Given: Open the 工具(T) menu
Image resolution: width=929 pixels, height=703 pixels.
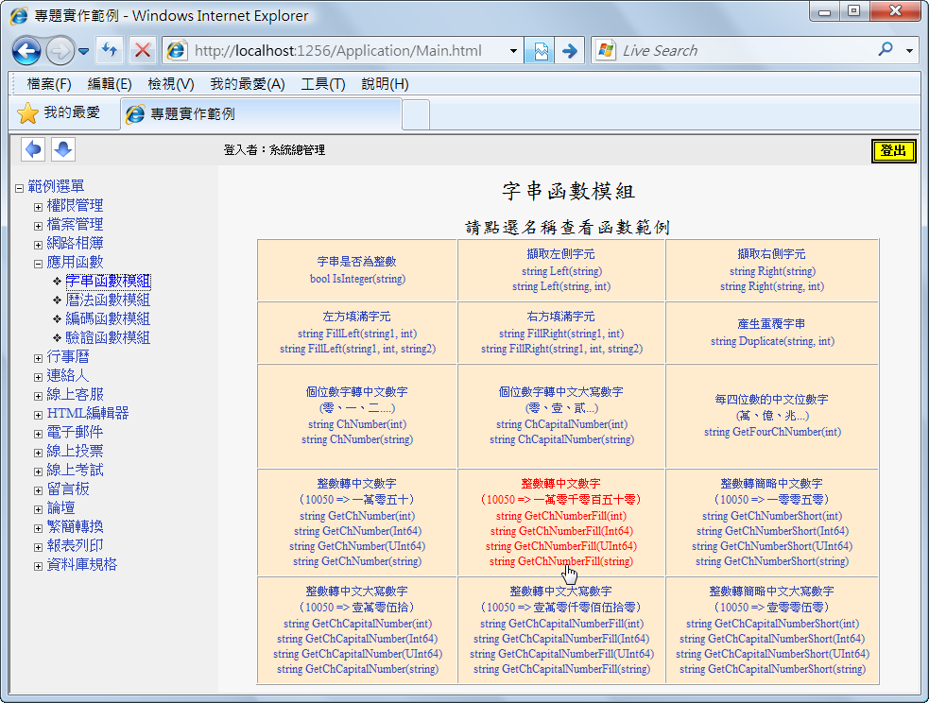Looking at the screenshot, I should 323,84.
